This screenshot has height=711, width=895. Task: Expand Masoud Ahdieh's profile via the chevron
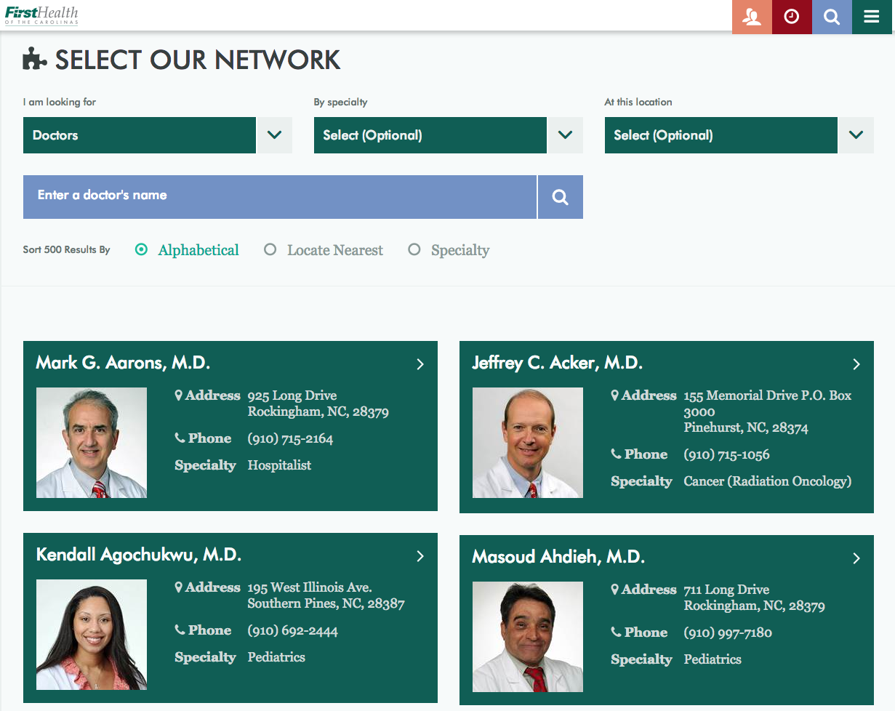click(856, 558)
